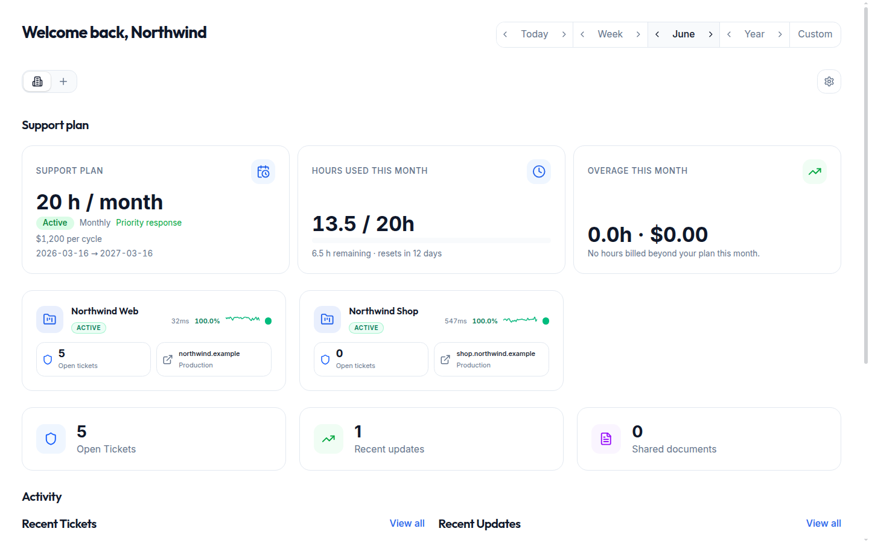Select the Custom date range
Image resolution: width=869 pixels, height=543 pixels.
coord(815,34)
